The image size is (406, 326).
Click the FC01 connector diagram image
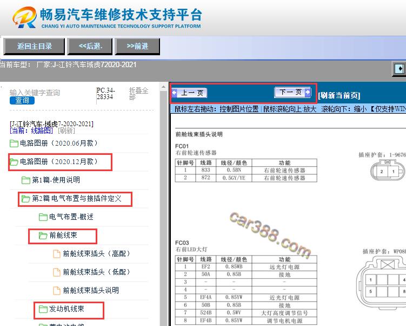pos(388,171)
